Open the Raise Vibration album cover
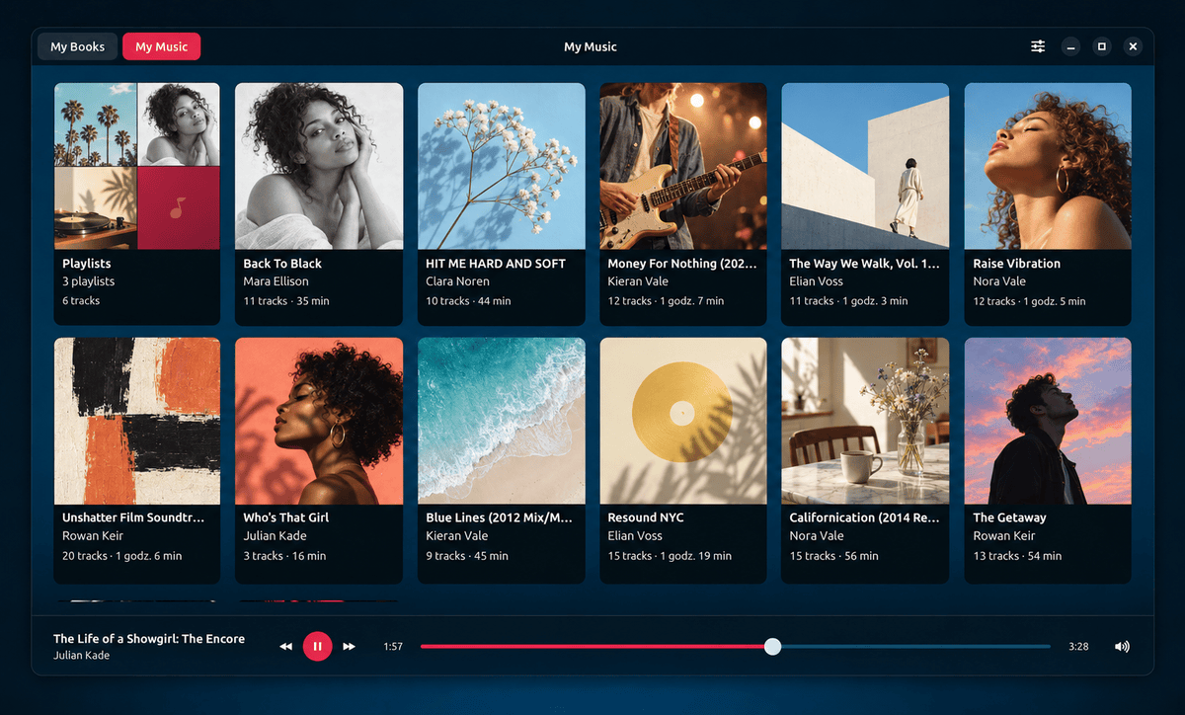Screen dimensions: 1185x715 [1048, 166]
